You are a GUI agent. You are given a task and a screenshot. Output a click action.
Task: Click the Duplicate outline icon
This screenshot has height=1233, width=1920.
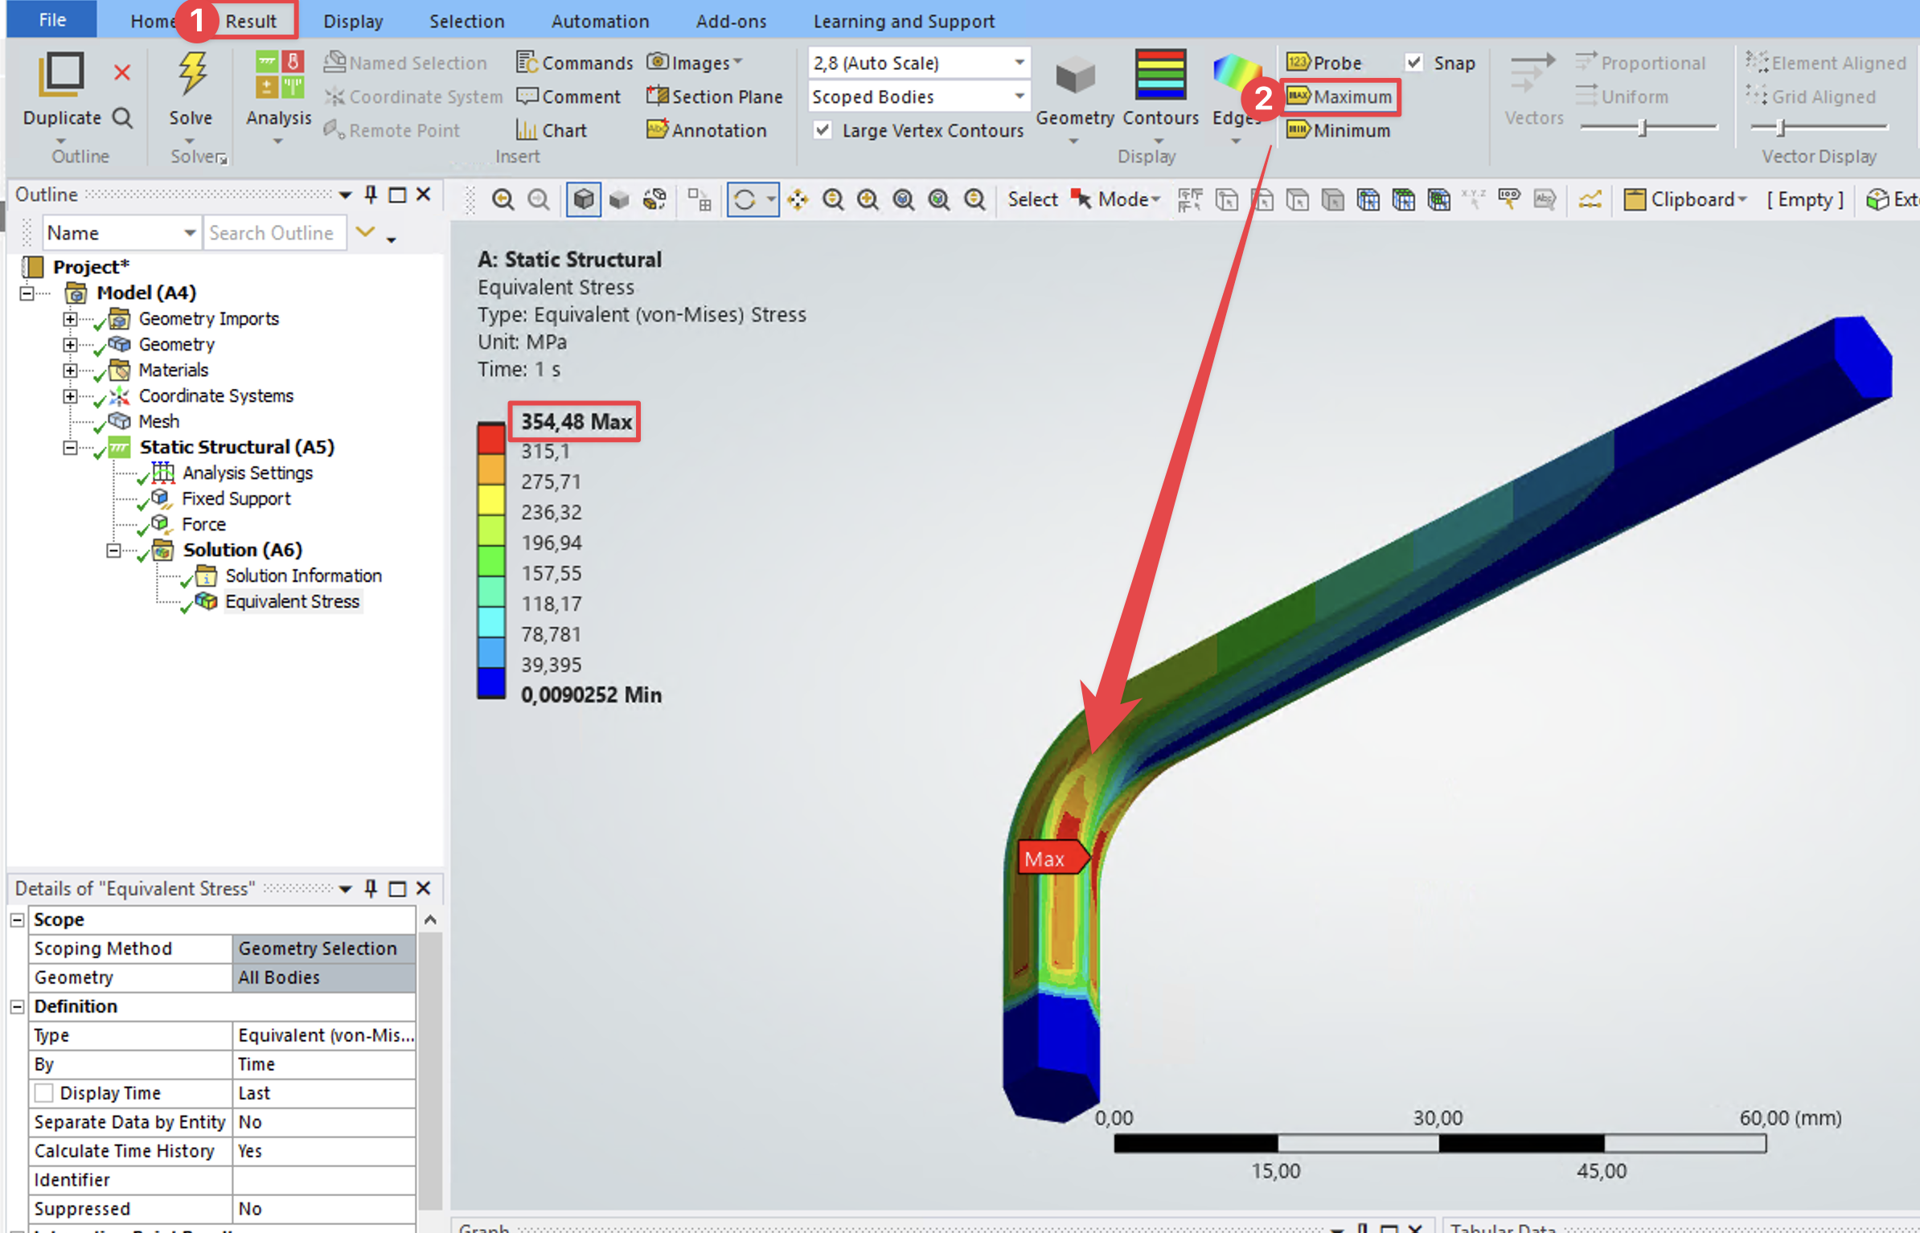pos(61,75)
